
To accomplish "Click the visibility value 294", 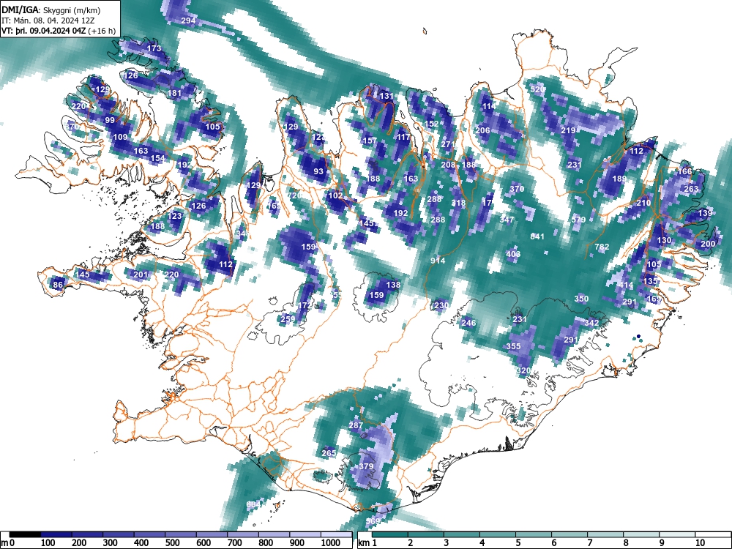I will tap(188, 20).
